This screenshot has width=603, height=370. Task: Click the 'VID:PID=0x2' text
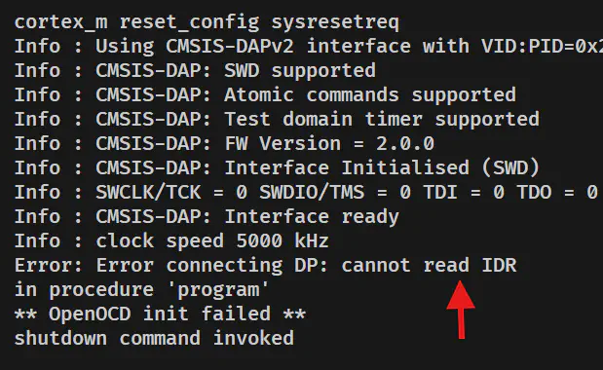pyautogui.click(x=543, y=47)
